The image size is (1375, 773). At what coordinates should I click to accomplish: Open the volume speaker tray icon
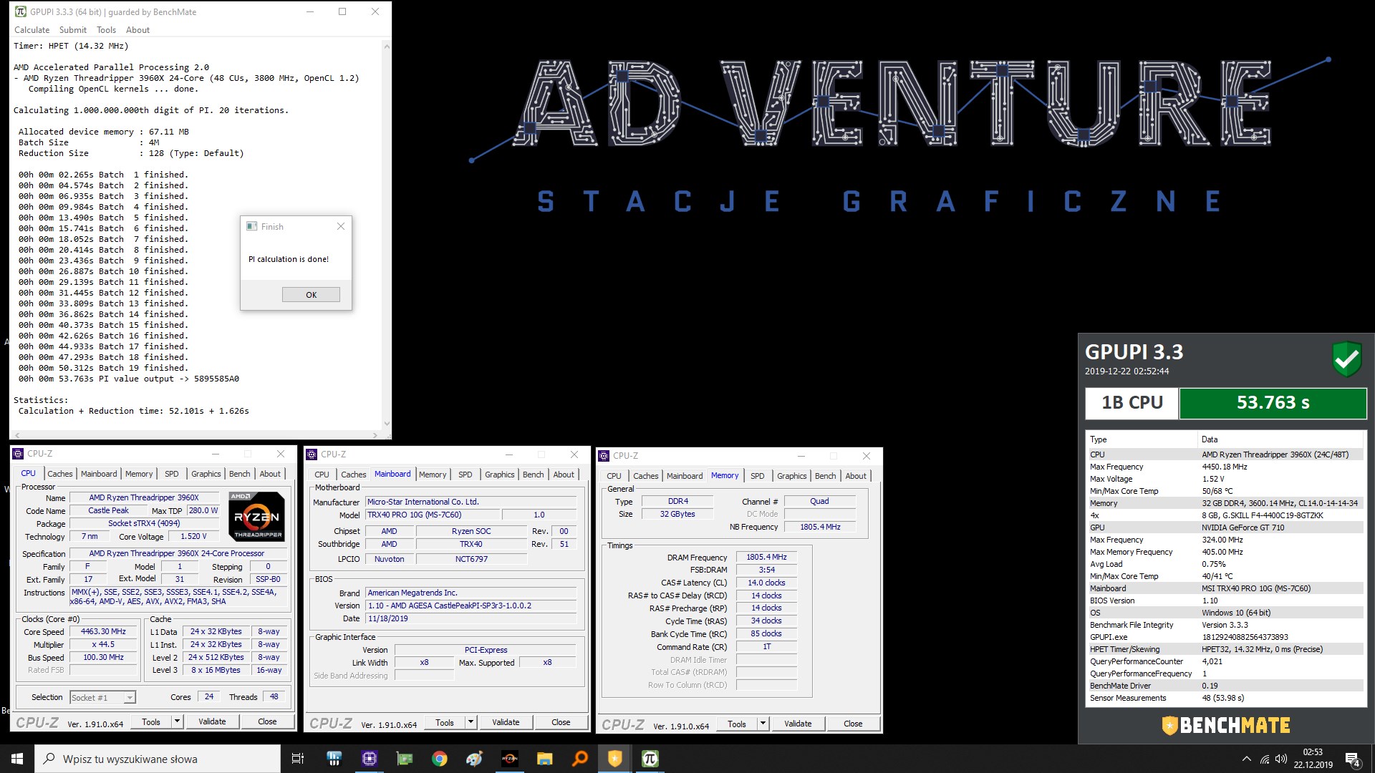[x=1281, y=759]
